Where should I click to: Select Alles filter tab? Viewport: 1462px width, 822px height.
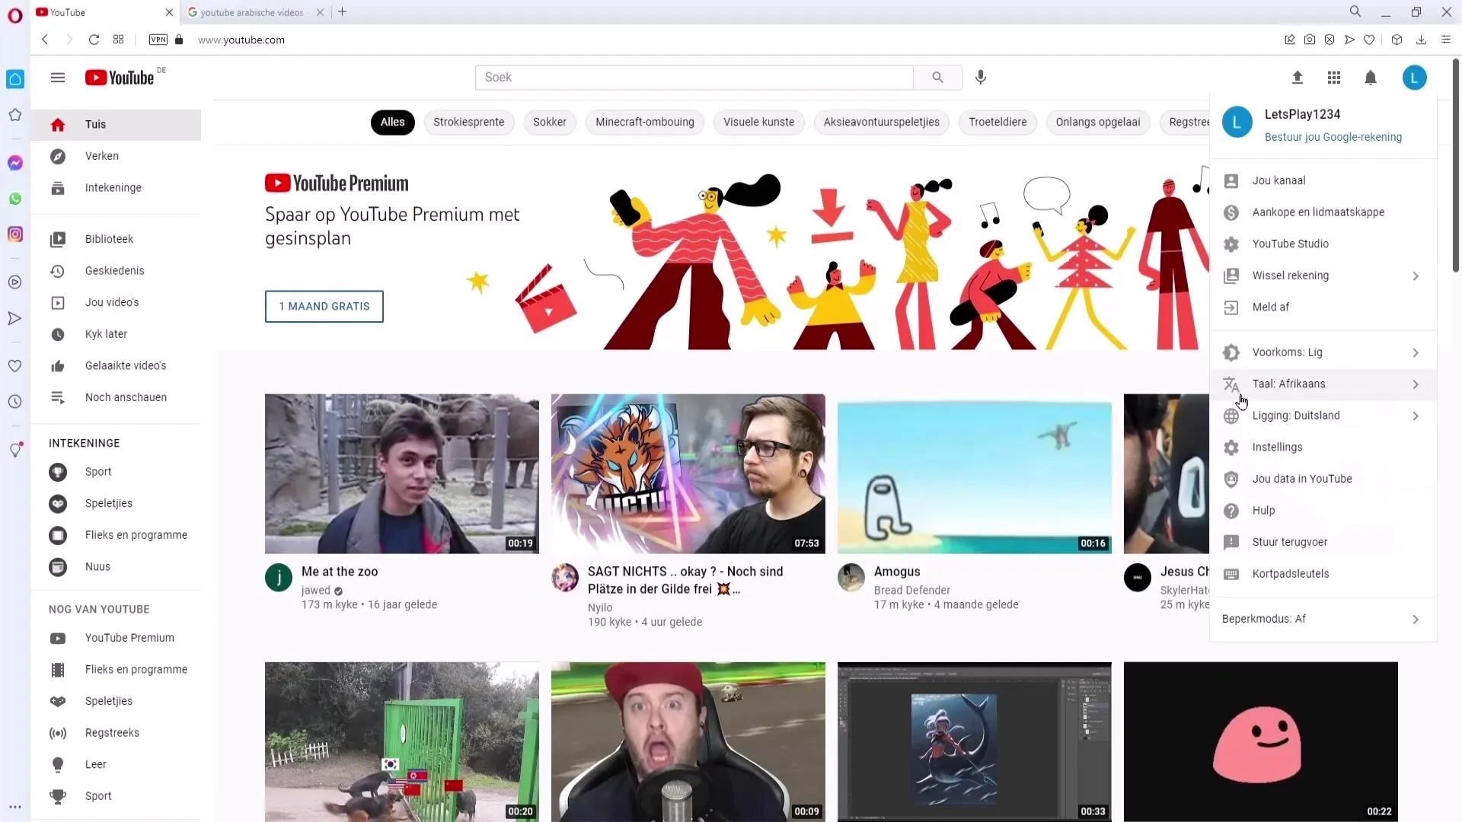point(393,122)
